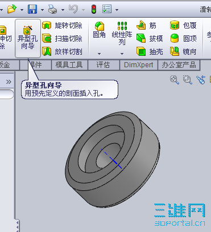Viewport: 211px width, 232px height.
Task: Click the Print icon
Action: 52,9
